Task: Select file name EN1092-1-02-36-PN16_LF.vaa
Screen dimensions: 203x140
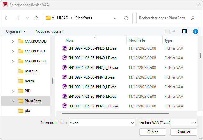Action: [x=92, y=97]
